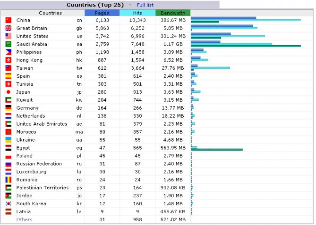Click the Romania flag icon
This screenshot has height=225, width=316.
(8, 180)
